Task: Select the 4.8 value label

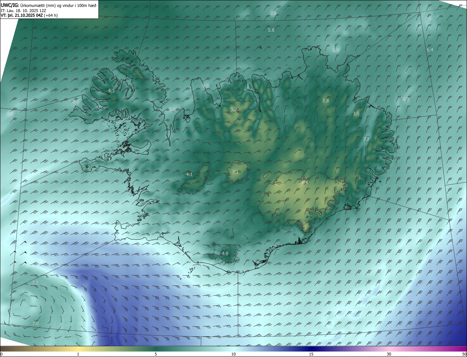Action: pos(225,253)
